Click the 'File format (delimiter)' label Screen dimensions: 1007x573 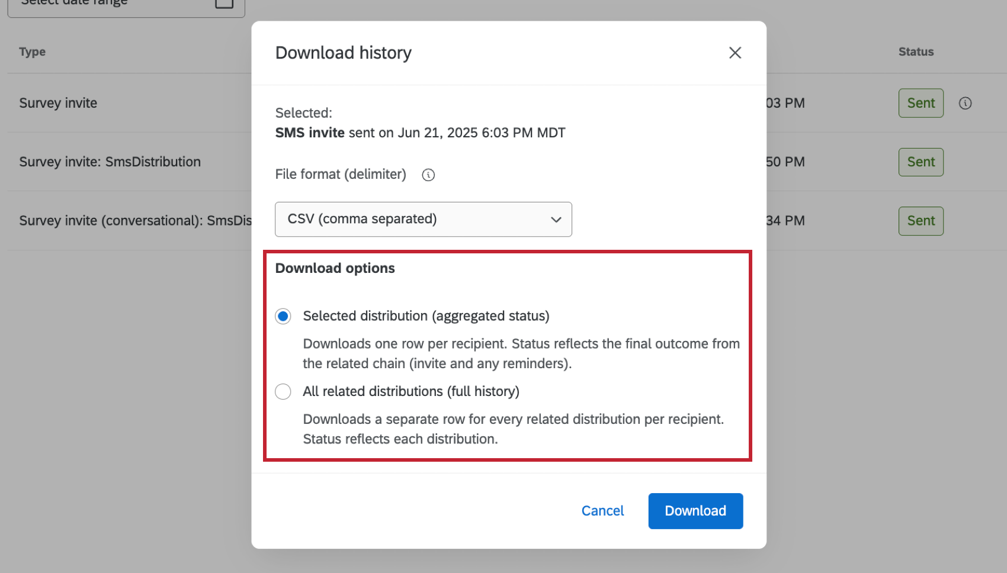[341, 174]
